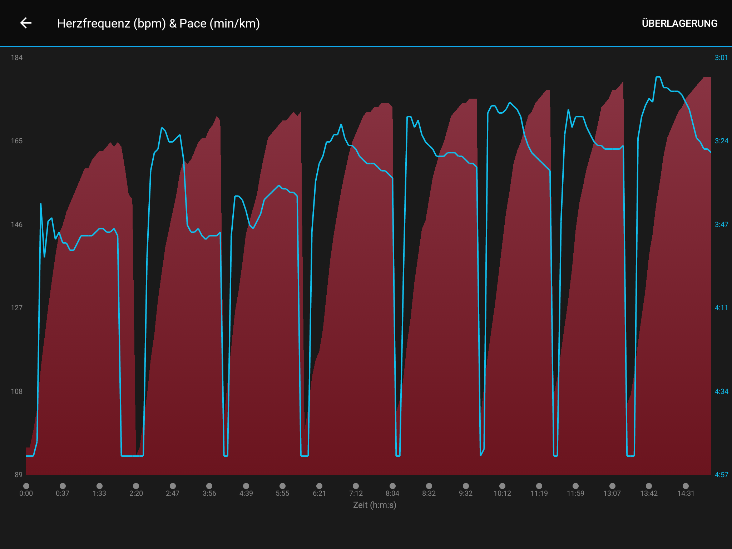Click the 3:01 pace axis label
Screen dimensions: 732x549
[721, 58]
